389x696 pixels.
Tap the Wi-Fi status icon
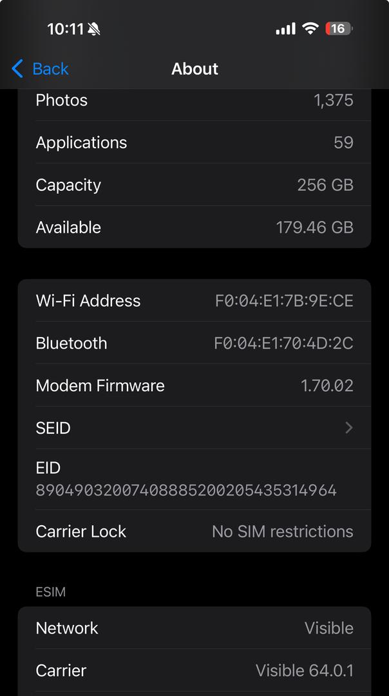pyautogui.click(x=311, y=29)
